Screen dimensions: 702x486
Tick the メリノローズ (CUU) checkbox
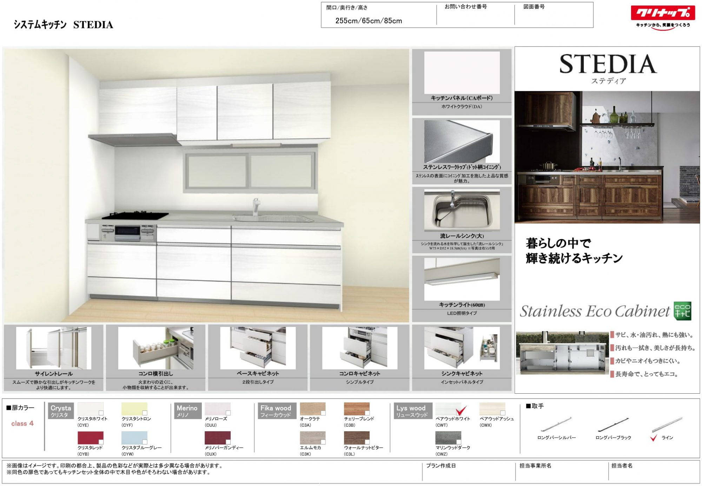pos(228,413)
